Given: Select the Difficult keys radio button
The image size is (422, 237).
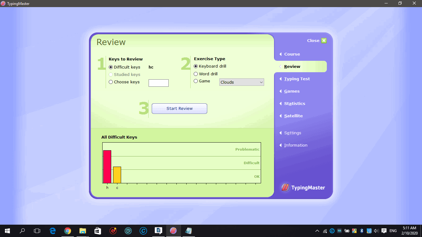Looking at the screenshot, I should (111, 67).
